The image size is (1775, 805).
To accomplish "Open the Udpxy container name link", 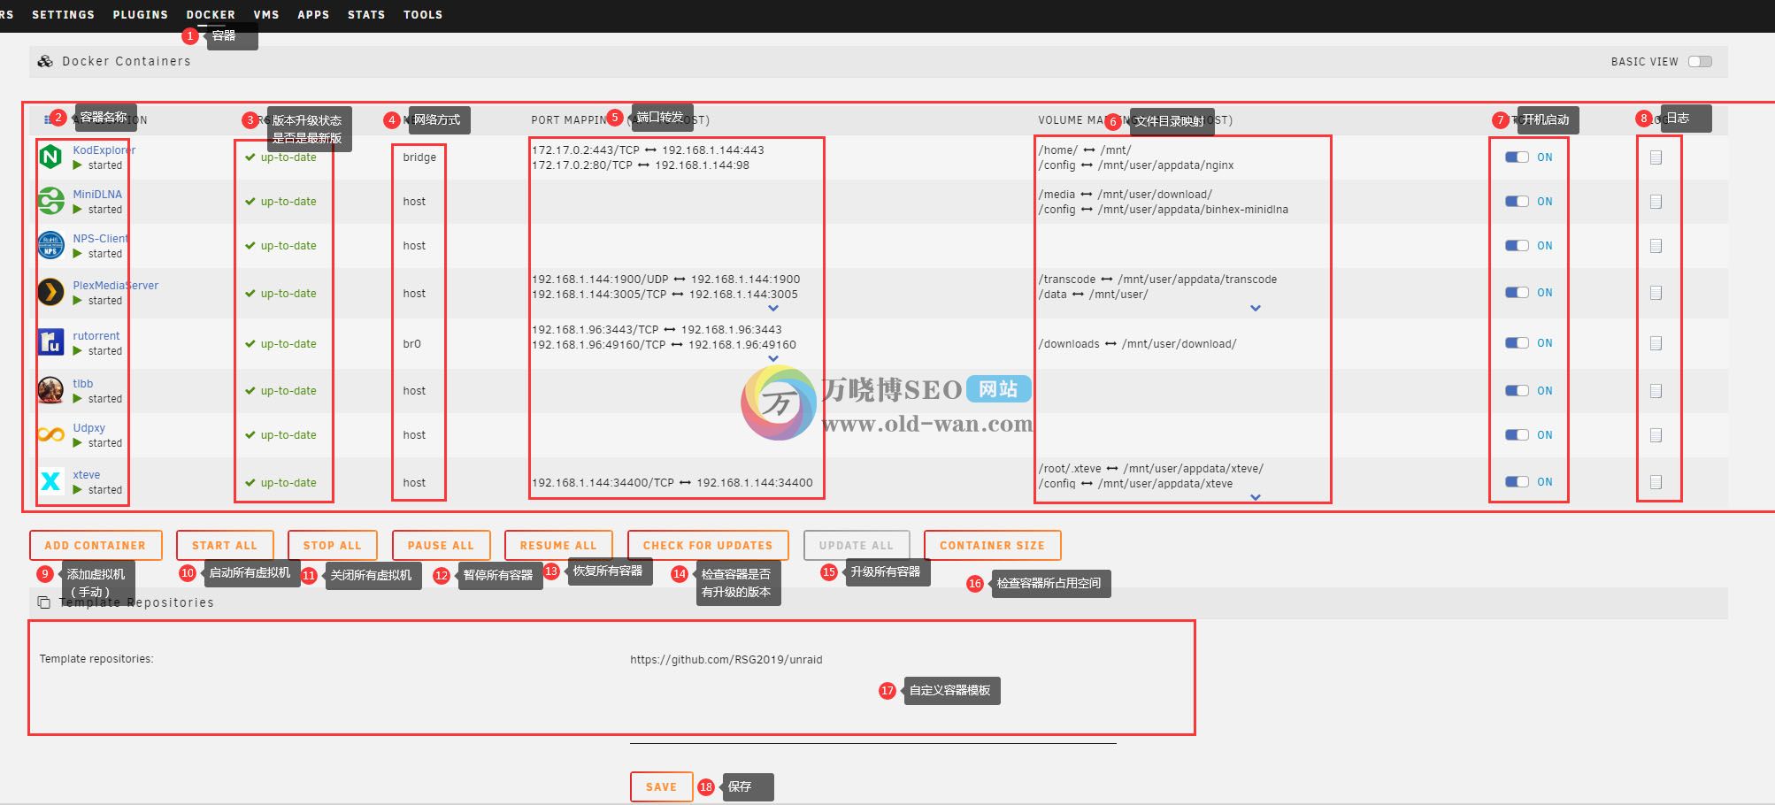I will [89, 428].
